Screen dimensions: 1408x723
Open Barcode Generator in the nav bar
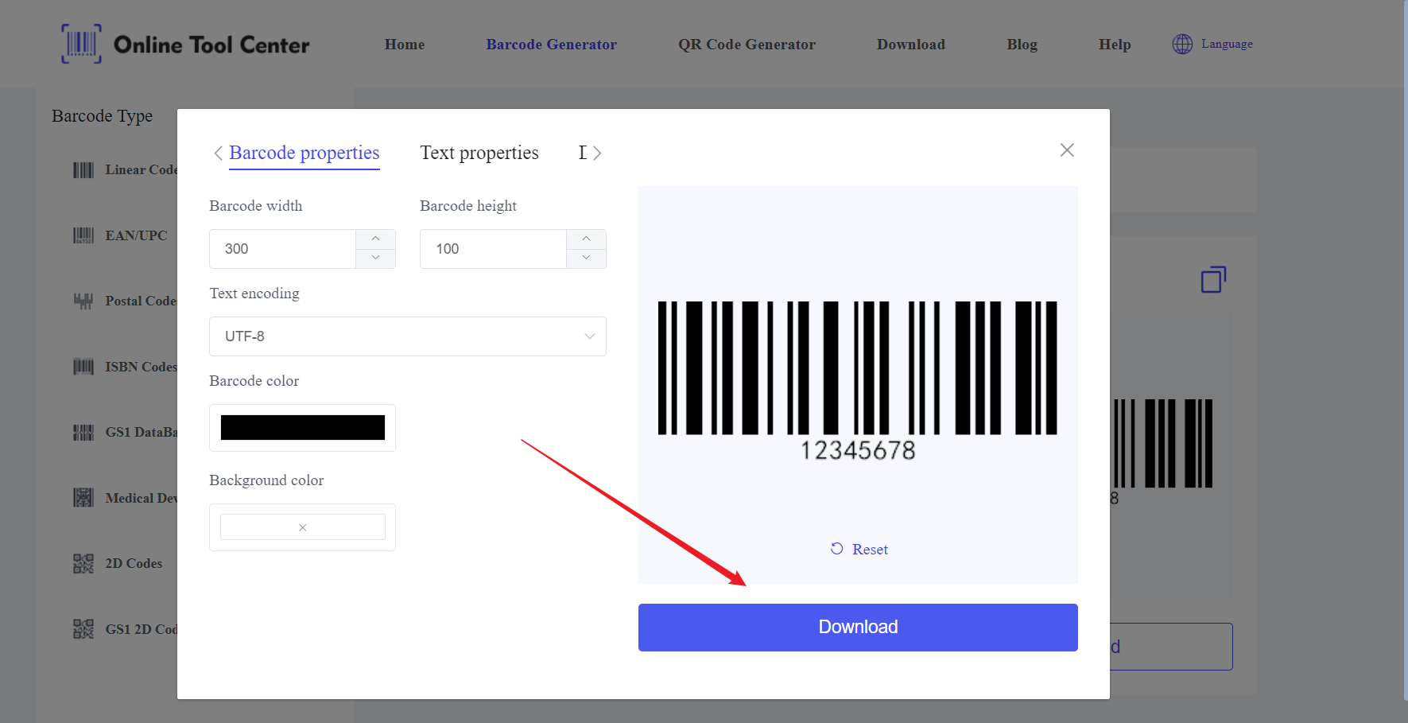(552, 45)
